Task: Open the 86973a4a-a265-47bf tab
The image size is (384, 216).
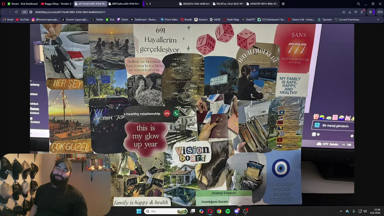Action: pos(124,4)
